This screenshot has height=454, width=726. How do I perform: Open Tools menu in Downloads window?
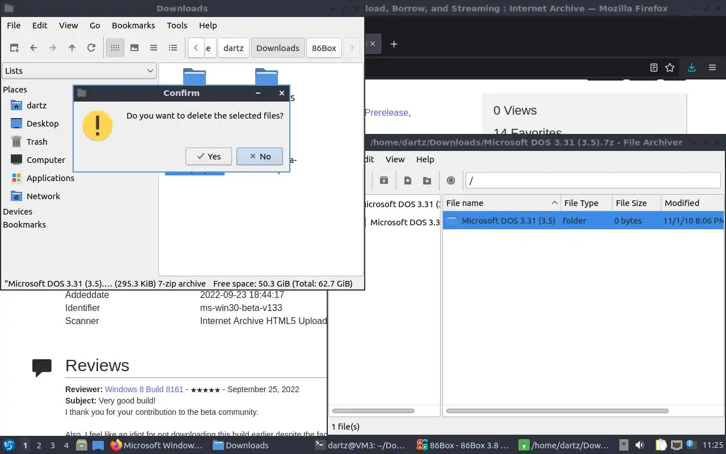click(177, 26)
